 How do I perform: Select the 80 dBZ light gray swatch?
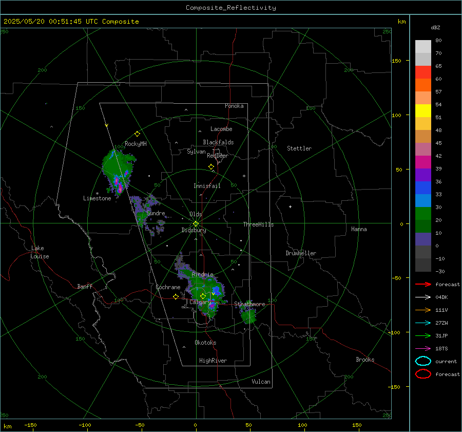[x=423, y=47]
